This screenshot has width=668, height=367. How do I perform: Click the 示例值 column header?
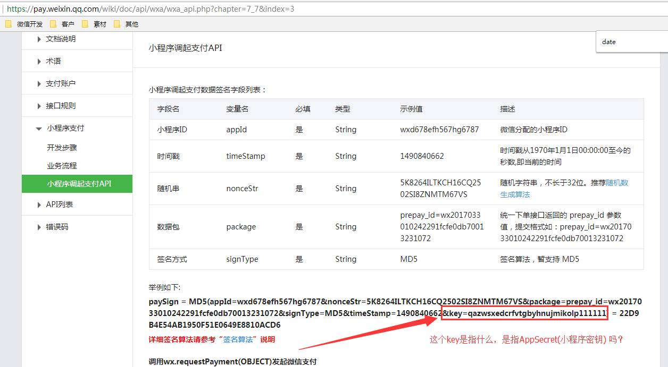click(411, 109)
